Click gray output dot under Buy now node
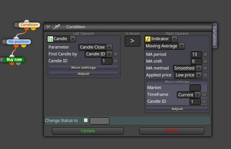Image resolution: width=231 pixels, height=149 pixels. [18, 63]
